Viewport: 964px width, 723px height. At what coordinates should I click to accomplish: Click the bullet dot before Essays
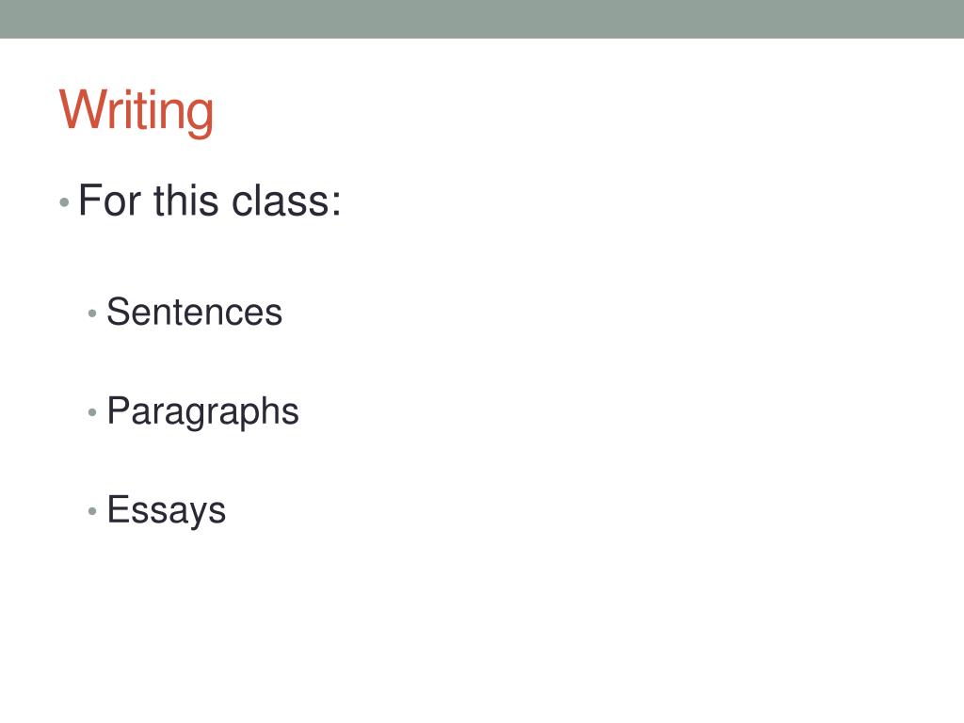point(93,511)
